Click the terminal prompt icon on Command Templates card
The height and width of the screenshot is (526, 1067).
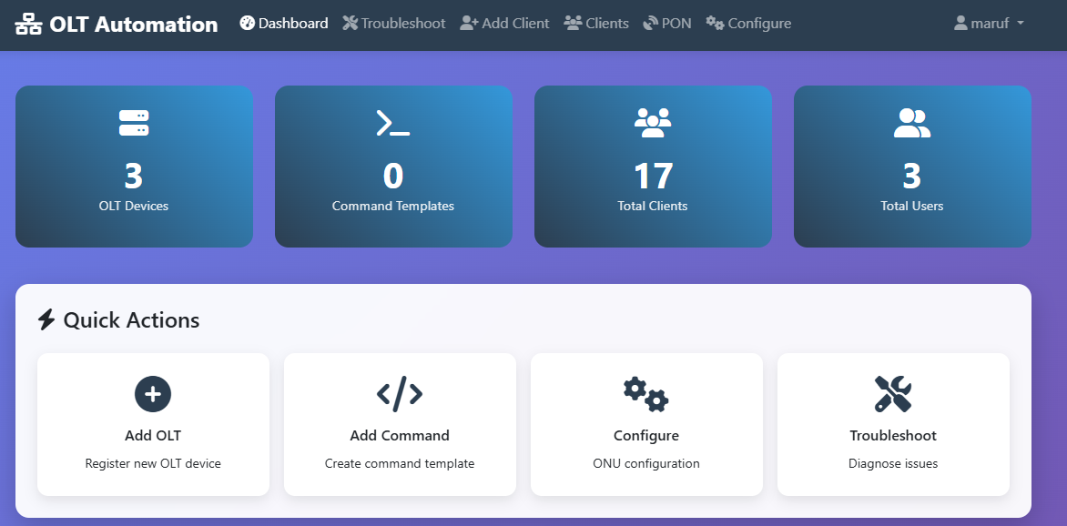point(393,123)
